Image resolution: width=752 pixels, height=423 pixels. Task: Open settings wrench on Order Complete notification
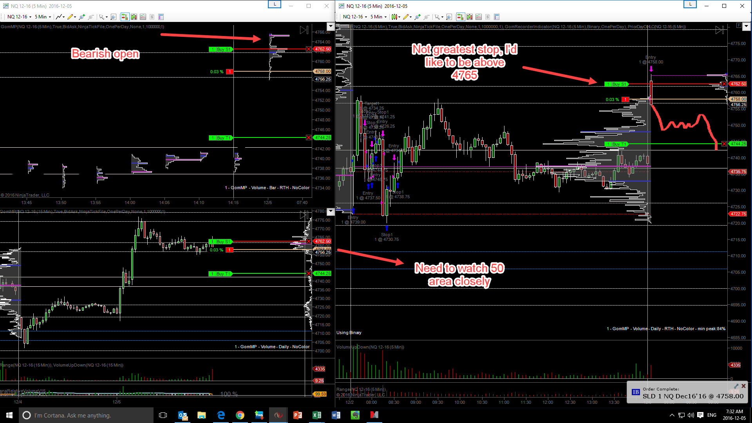736,386
